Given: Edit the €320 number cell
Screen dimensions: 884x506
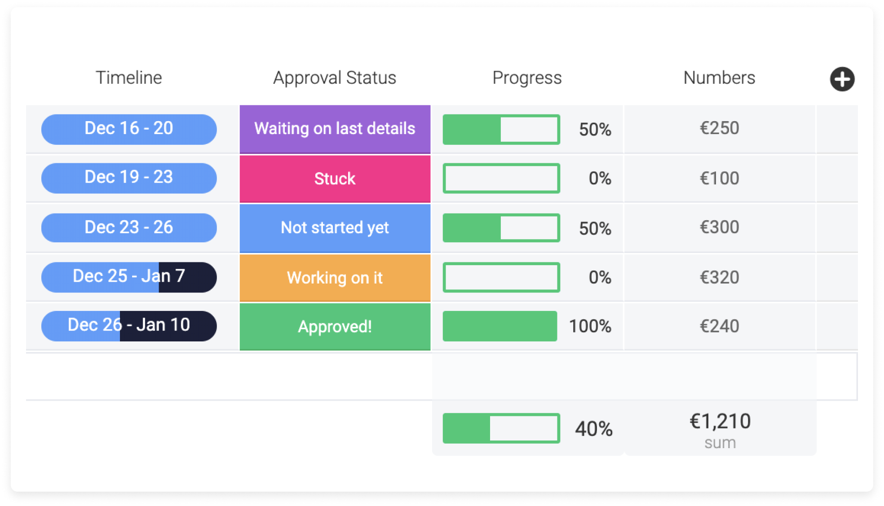Looking at the screenshot, I should click(720, 277).
